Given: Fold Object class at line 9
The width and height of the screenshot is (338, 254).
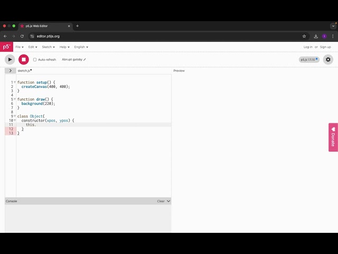Looking at the screenshot, I should coord(15,116).
